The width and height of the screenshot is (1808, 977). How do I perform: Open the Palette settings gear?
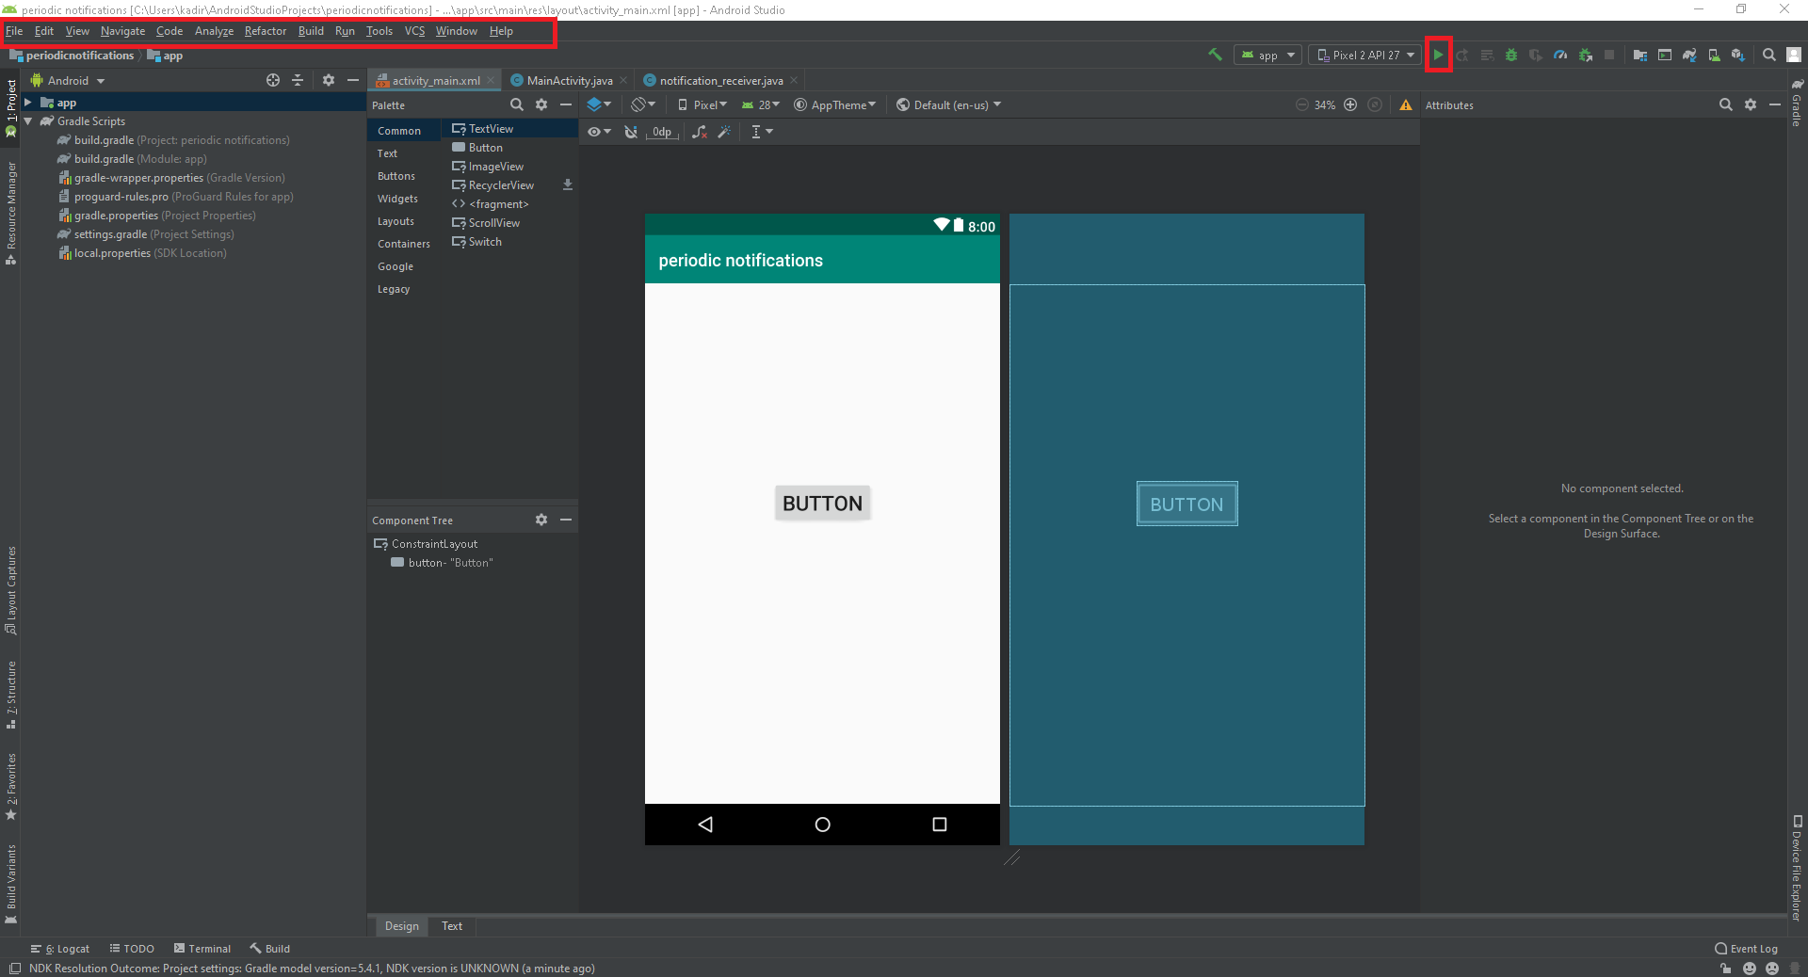[541, 104]
